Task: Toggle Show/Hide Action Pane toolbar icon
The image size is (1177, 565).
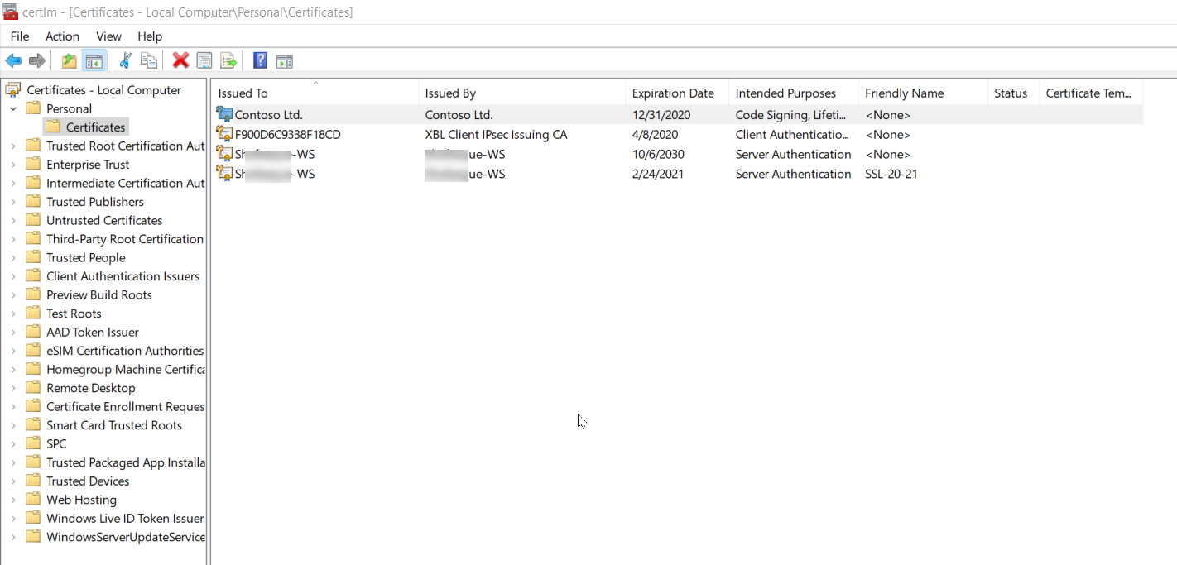Action: click(x=285, y=60)
